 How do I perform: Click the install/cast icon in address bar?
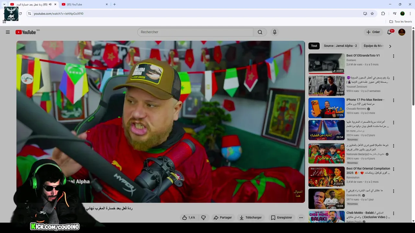click(x=365, y=14)
